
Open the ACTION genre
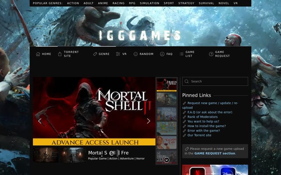pos(73,3)
